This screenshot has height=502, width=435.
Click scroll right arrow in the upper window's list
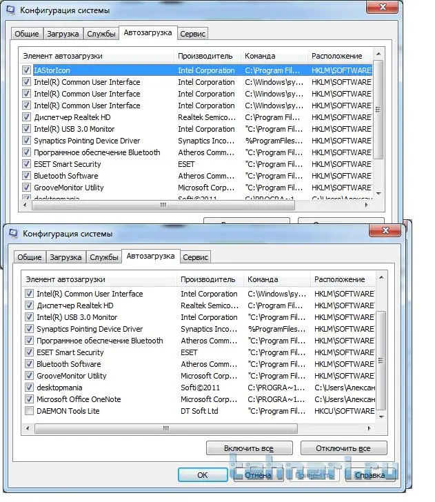367,205
